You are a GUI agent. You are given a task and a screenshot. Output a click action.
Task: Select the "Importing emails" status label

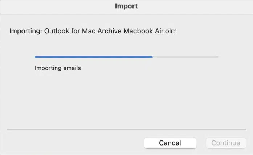coord(58,68)
